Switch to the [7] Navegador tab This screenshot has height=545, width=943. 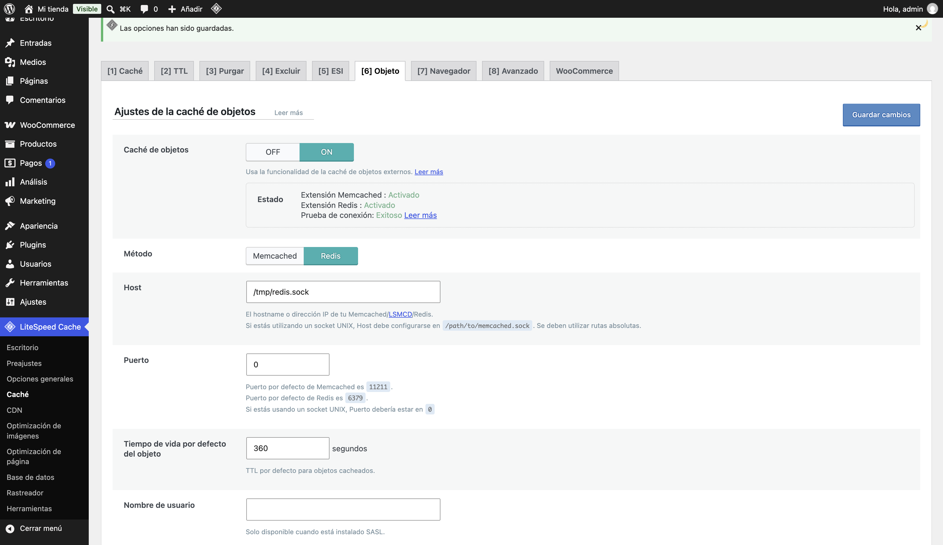coord(444,71)
